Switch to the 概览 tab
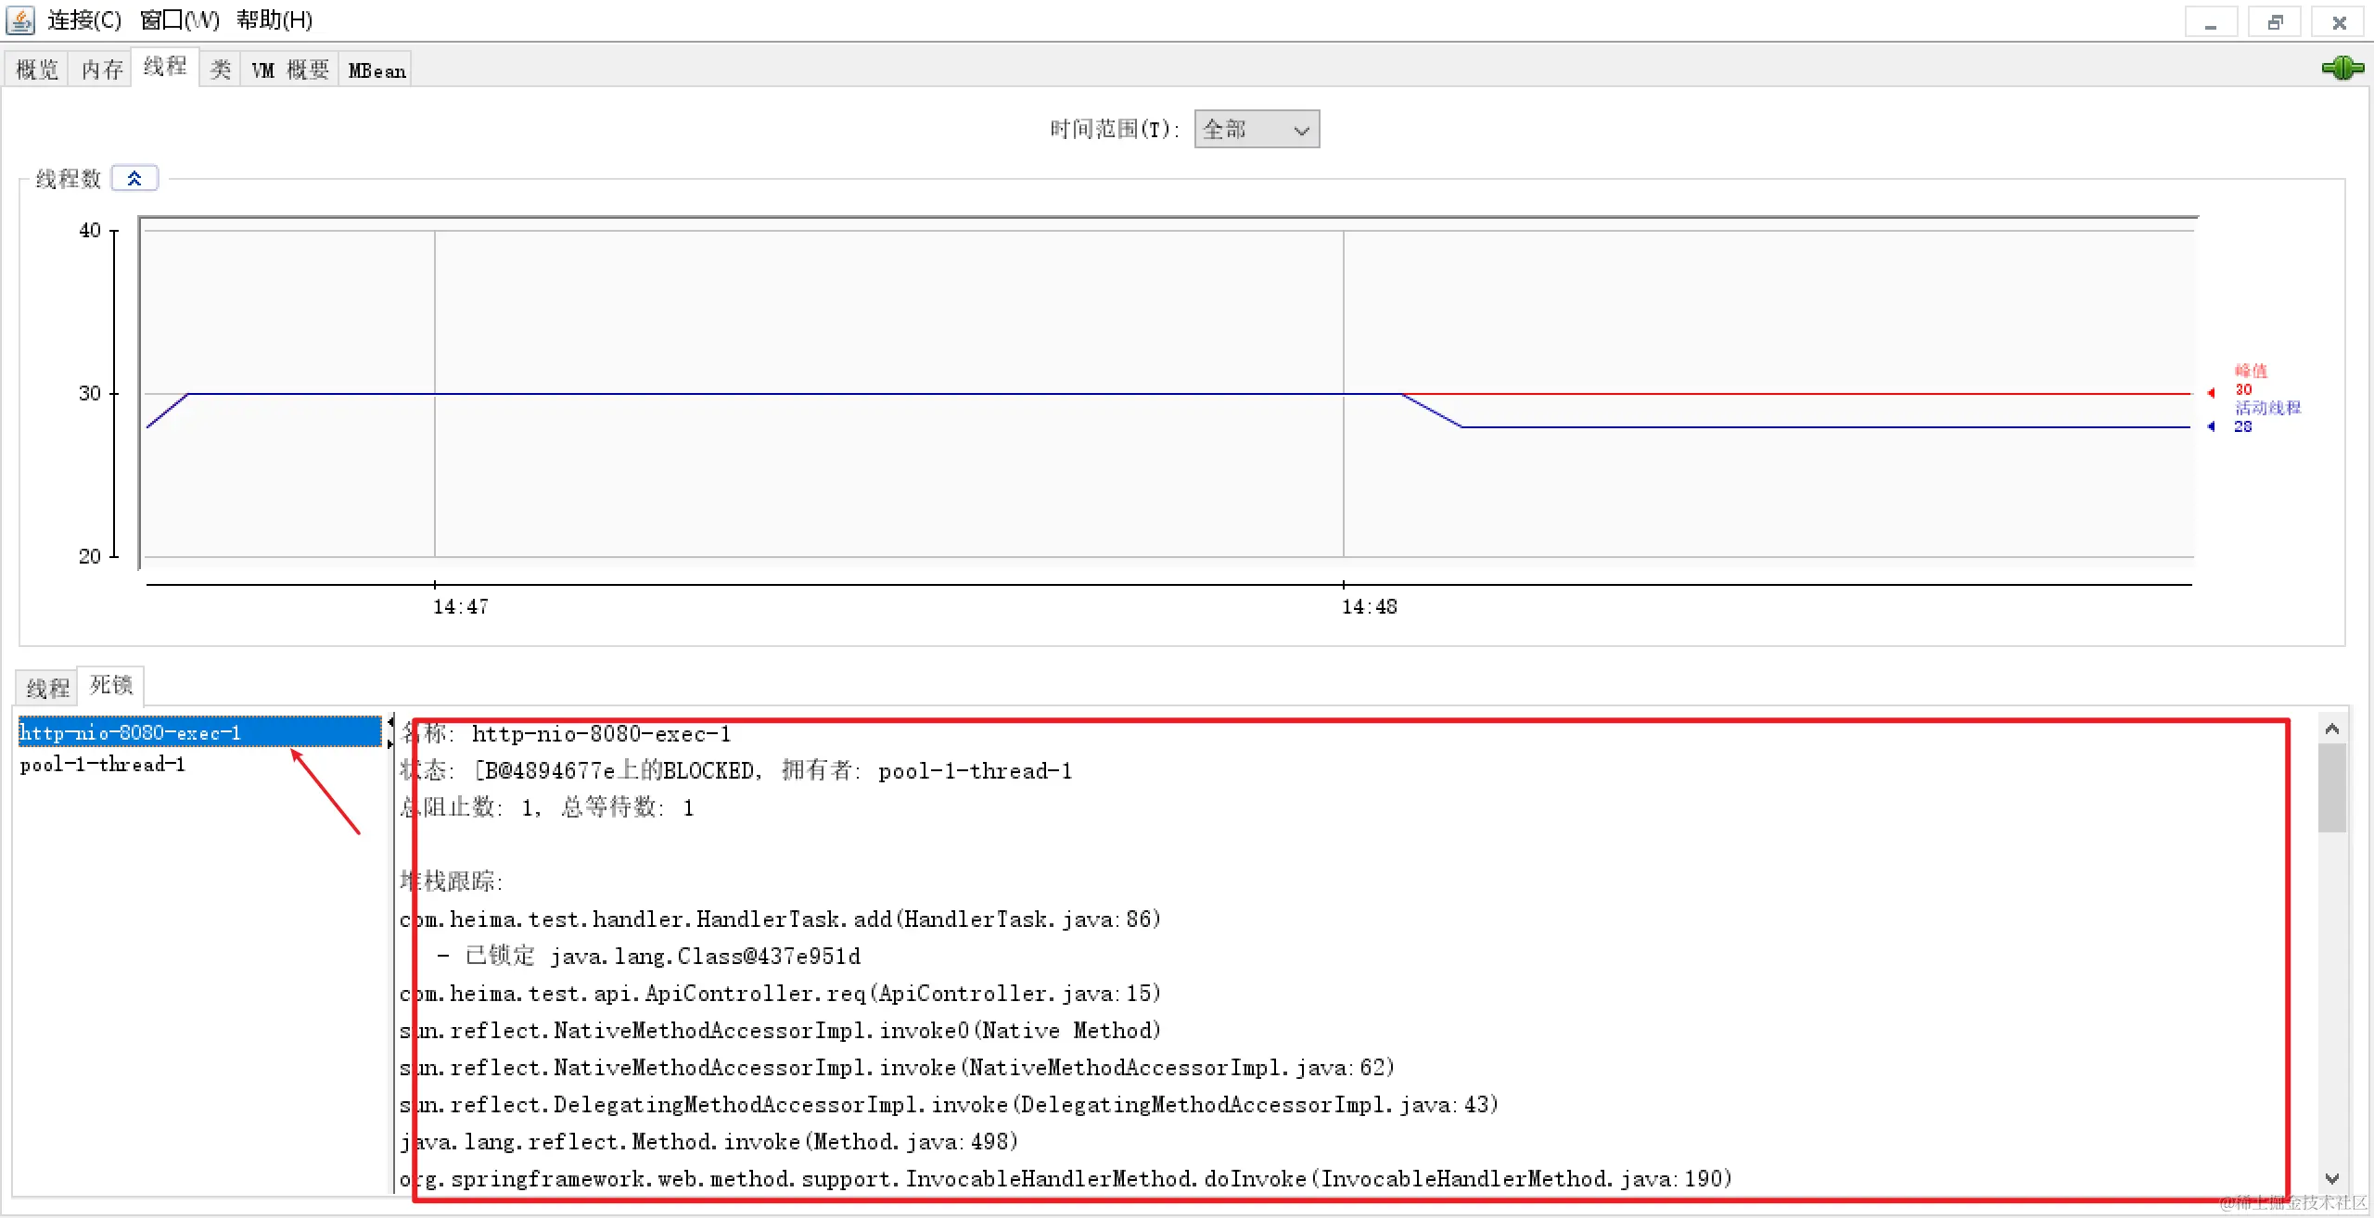Viewport: 2374px width, 1218px height. tap(37, 70)
